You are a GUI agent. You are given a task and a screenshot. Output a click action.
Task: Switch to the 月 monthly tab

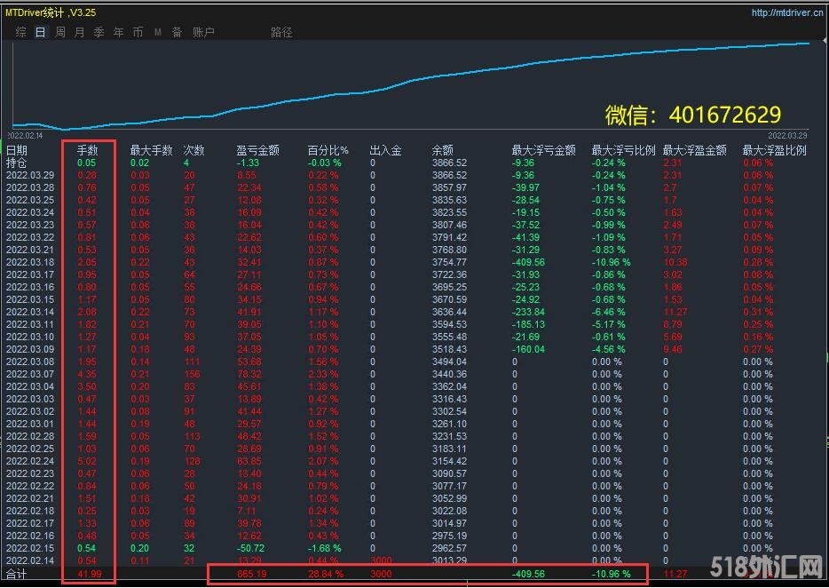[x=80, y=32]
